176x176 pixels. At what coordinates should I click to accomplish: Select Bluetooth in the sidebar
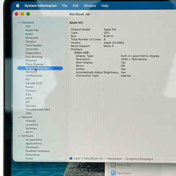point(32,38)
